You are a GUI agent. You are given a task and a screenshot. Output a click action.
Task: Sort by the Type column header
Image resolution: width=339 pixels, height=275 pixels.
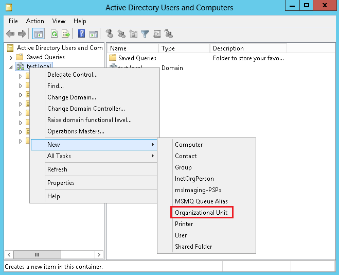(184, 48)
